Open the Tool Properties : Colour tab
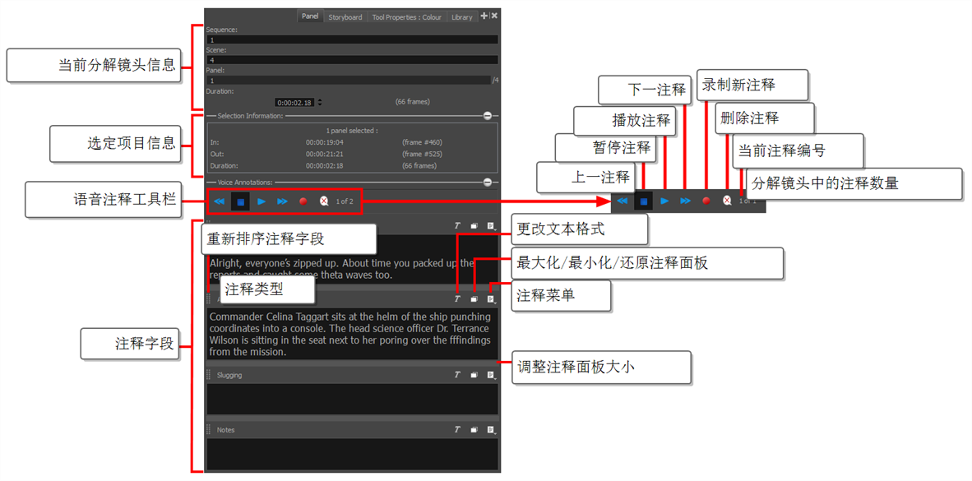This screenshot has width=972, height=481. click(406, 17)
